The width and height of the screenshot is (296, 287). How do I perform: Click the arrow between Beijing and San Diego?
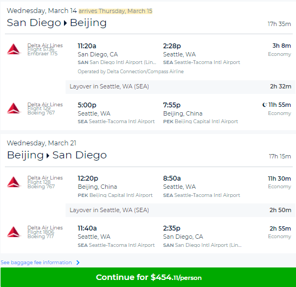48,156
